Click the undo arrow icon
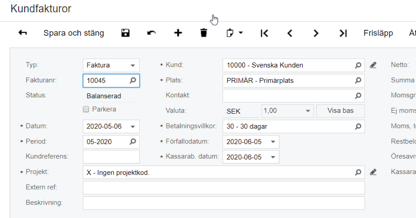This screenshot has height=218, width=416. 152,33
